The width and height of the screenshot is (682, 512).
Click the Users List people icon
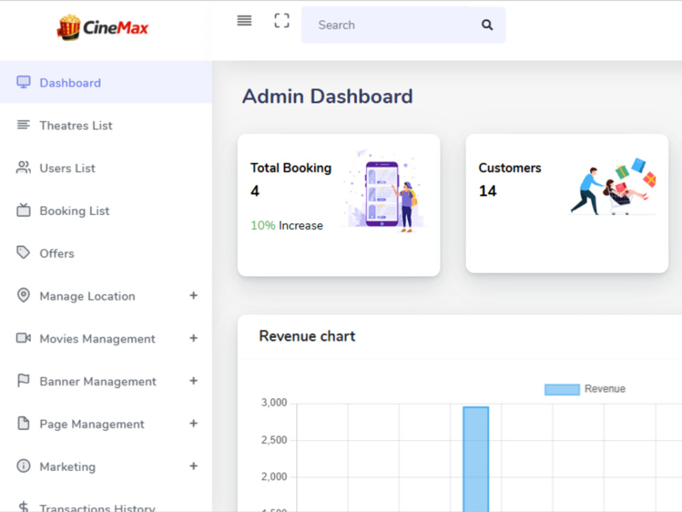(23, 168)
